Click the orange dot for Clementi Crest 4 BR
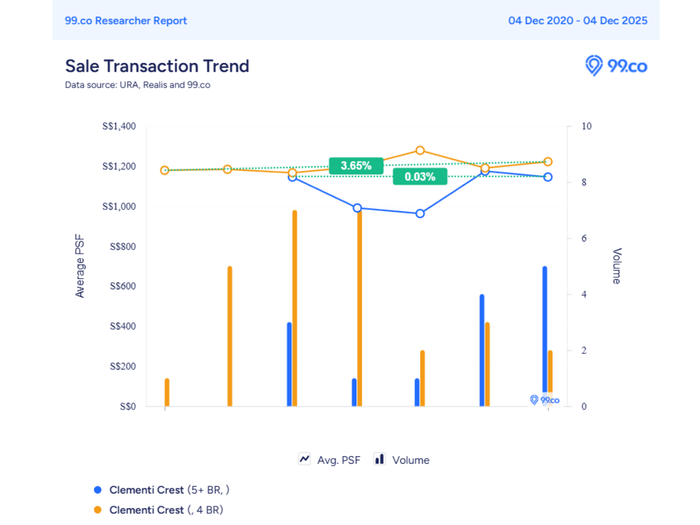700x525 pixels. (x=97, y=510)
